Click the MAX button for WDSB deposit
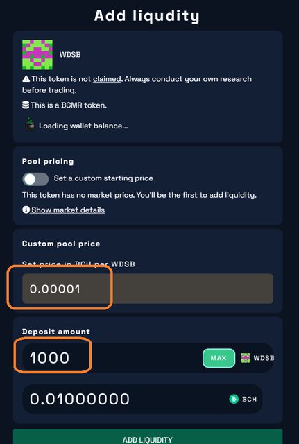The image size is (299, 444). point(219,358)
